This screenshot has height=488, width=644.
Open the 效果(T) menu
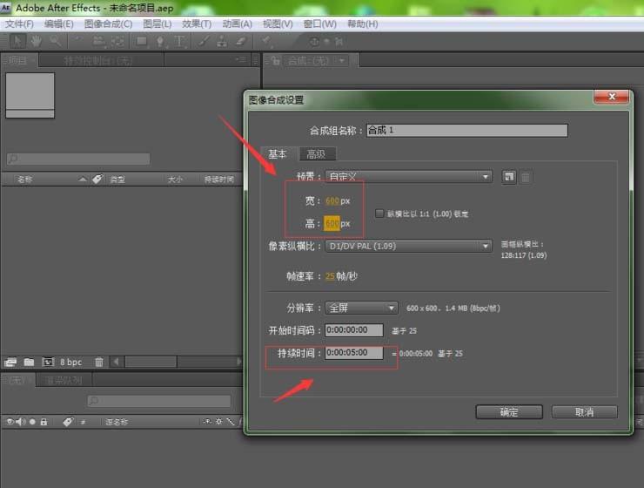point(197,24)
